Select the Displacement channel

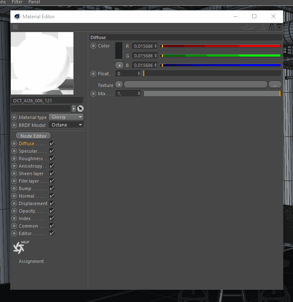click(x=33, y=203)
